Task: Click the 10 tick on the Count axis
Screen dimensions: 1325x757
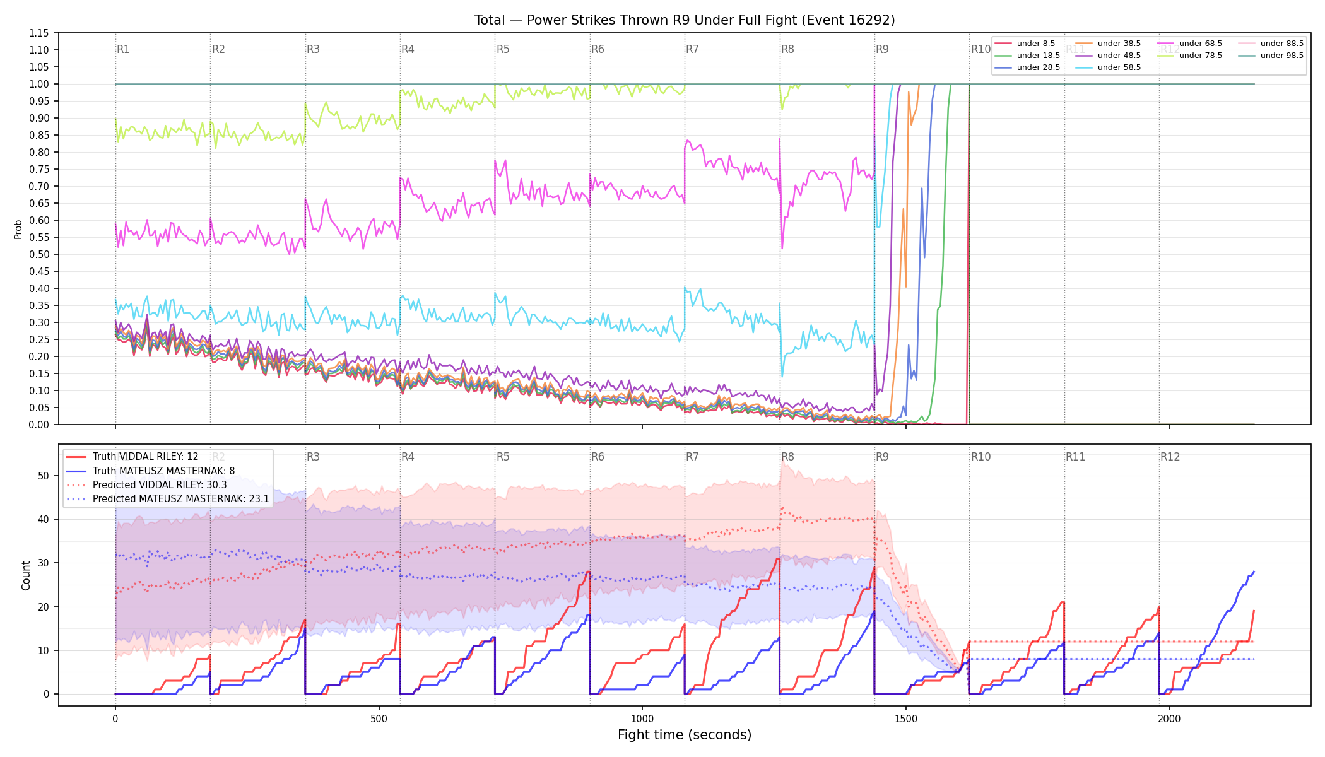Action: click(x=44, y=650)
